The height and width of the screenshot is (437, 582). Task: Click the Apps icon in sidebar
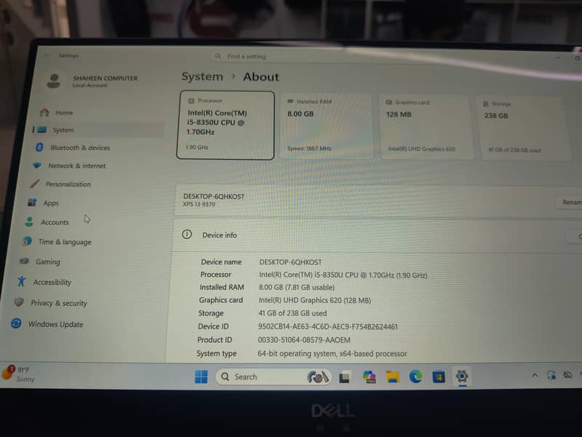(32, 202)
